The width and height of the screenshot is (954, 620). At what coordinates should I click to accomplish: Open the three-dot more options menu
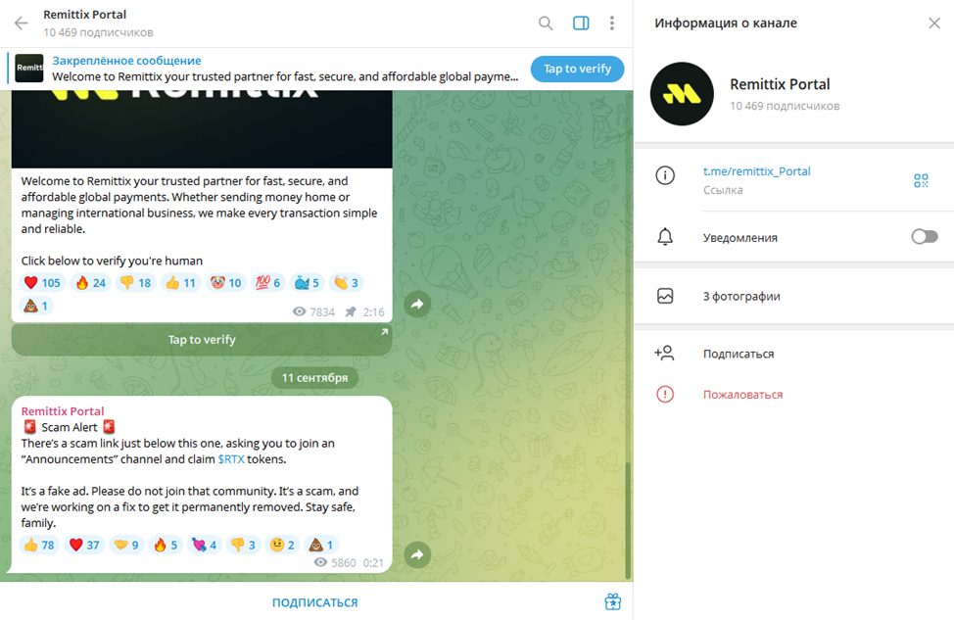tap(612, 24)
